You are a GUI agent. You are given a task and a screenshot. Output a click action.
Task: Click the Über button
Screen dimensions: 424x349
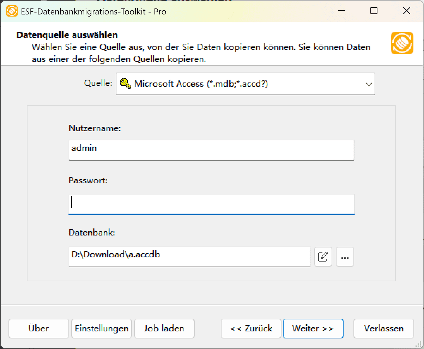38,328
